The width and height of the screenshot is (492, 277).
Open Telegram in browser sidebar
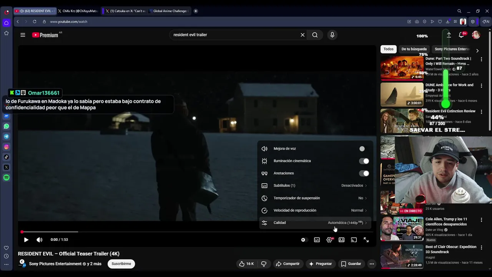pos(7,137)
